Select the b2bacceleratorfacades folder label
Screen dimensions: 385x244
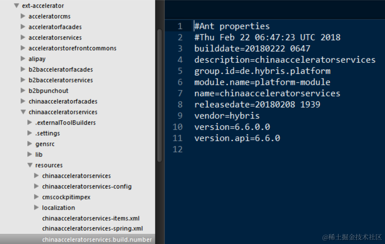click(x=60, y=70)
